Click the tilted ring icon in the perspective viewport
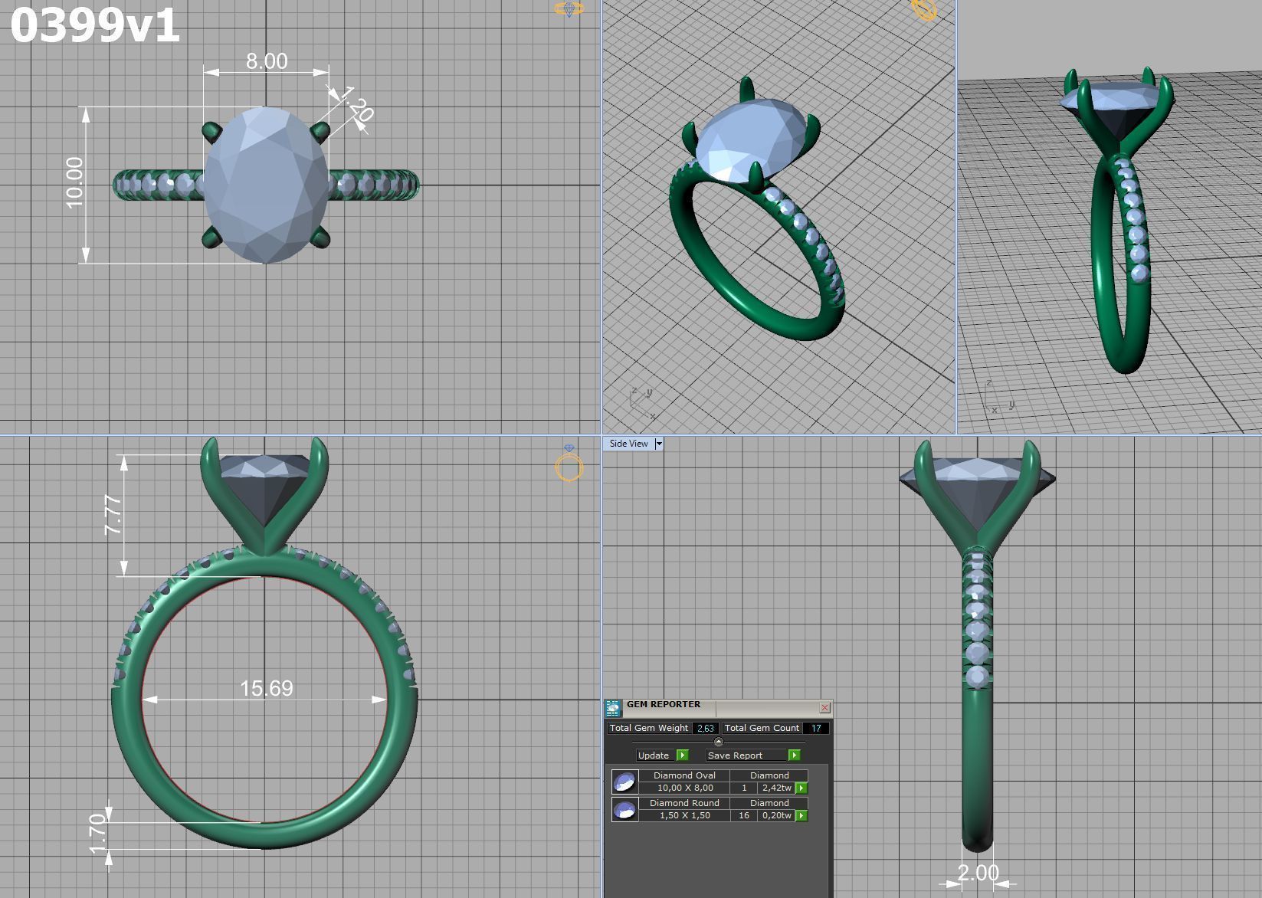The image size is (1262, 898). [x=925, y=9]
